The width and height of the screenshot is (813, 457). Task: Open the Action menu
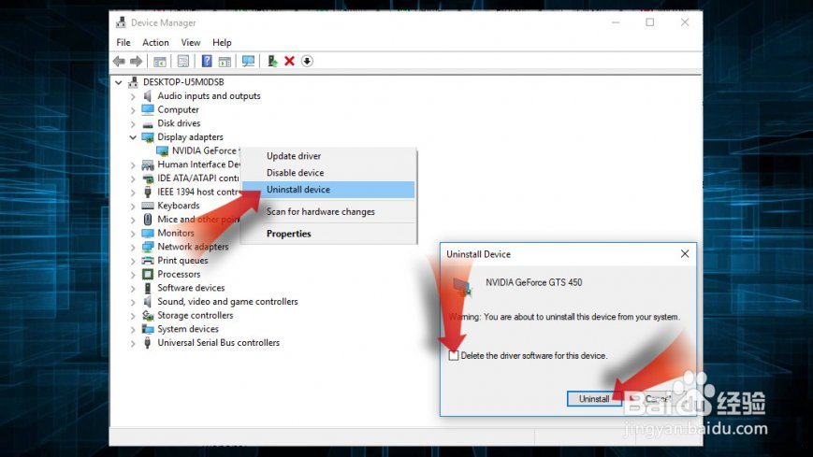pyautogui.click(x=155, y=42)
